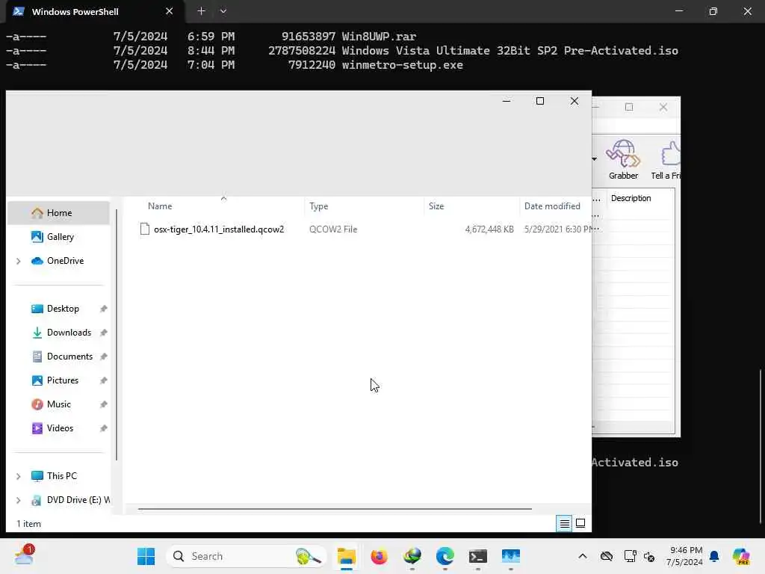Screen dimensions: 765x574
Task: Open display connection tray icon
Action: click(x=630, y=556)
